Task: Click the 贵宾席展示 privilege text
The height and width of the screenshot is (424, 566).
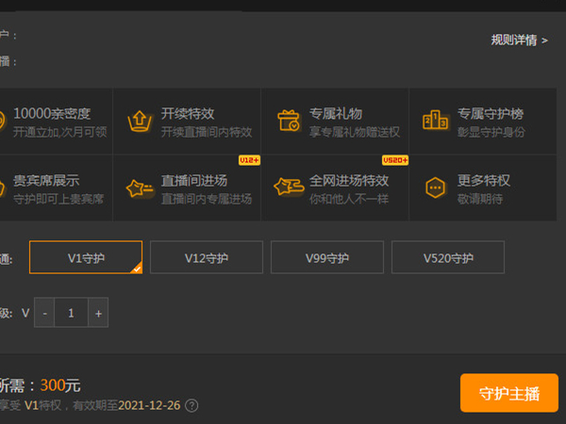Action: pos(45,180)
